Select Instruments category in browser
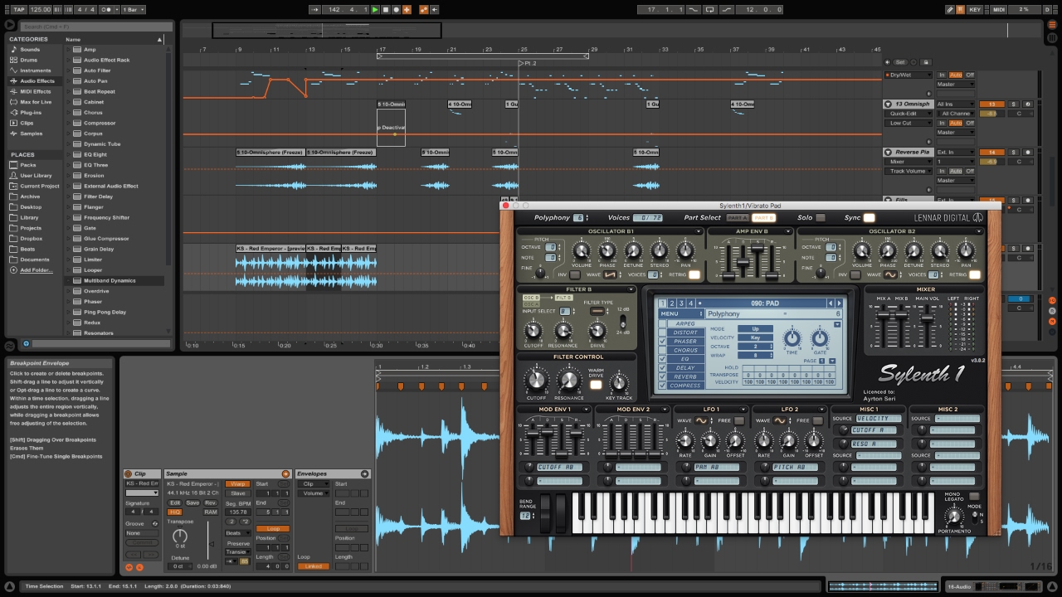This screenshot has height=597, width=1062. 36,70
